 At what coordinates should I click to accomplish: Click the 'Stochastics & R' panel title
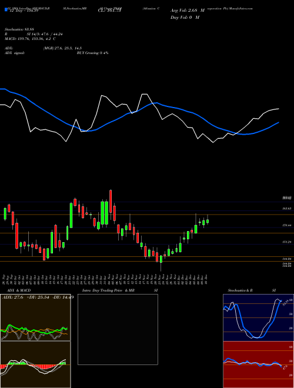[x=240, y=290]
